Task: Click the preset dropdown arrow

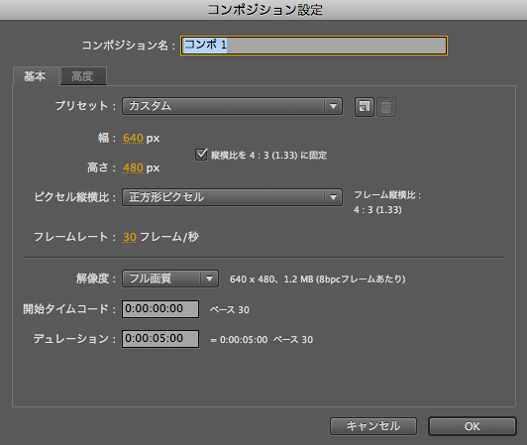Action: point(333,106)
